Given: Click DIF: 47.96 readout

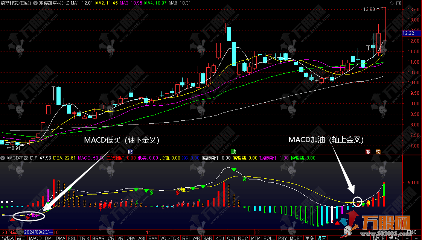Looking at the screenshot, I should pos(41,158).
